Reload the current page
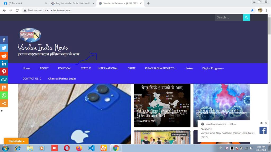This screenshot has height=152, width=271. click(x=17, y=10)
